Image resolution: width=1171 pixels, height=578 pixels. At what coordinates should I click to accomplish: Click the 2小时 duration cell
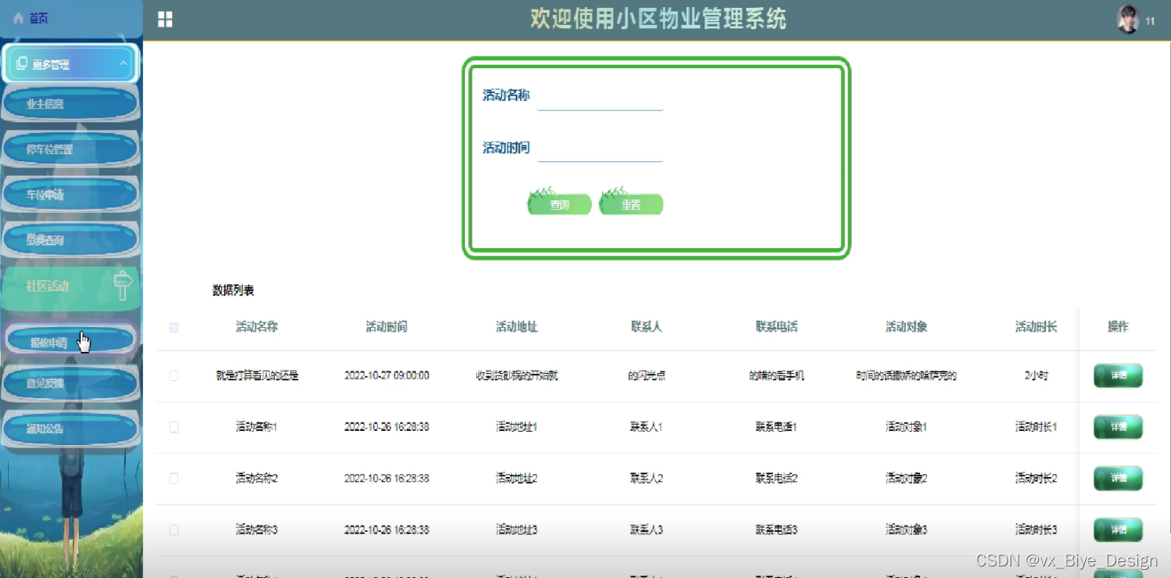click(1036, 376)
